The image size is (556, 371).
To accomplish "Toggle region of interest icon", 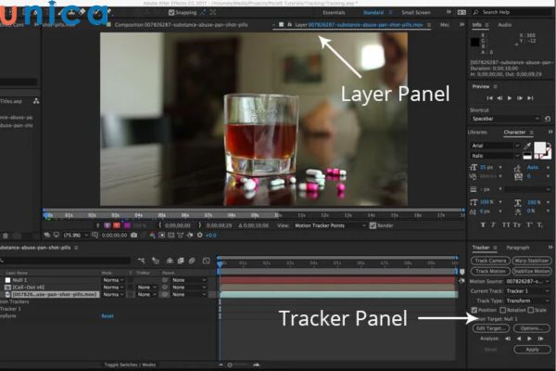I will [161, 235].
